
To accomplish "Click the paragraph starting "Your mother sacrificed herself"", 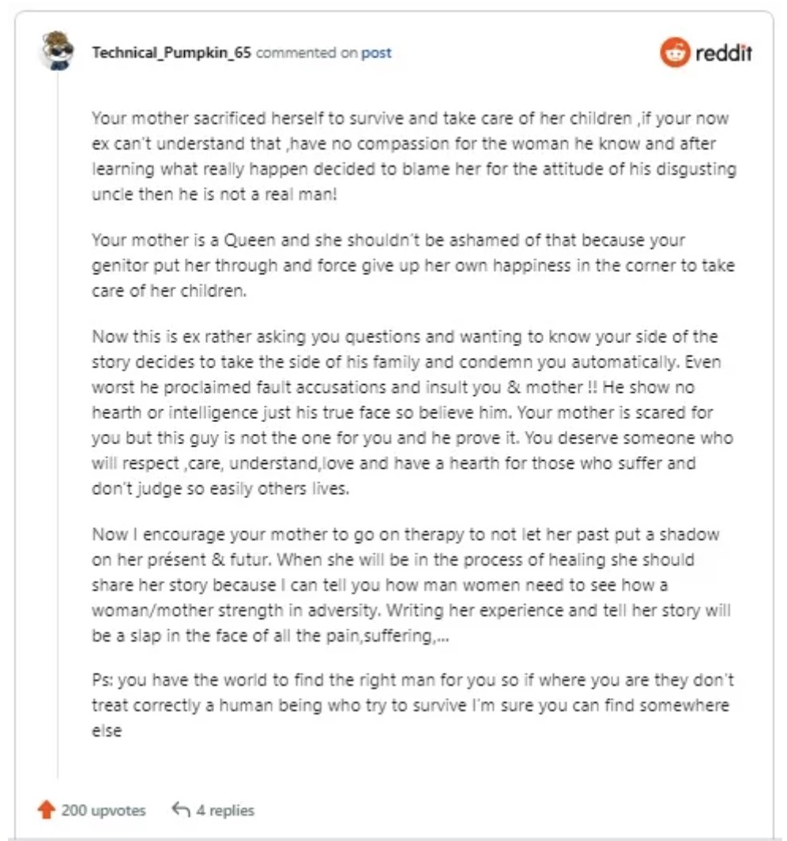I will point(410,156).
